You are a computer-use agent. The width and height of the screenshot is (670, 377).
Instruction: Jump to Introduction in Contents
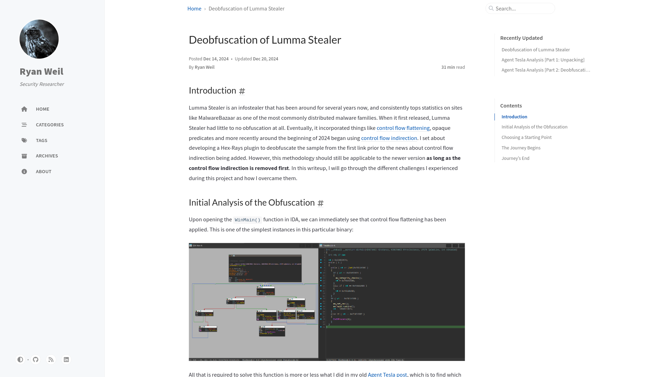(514, 117)
